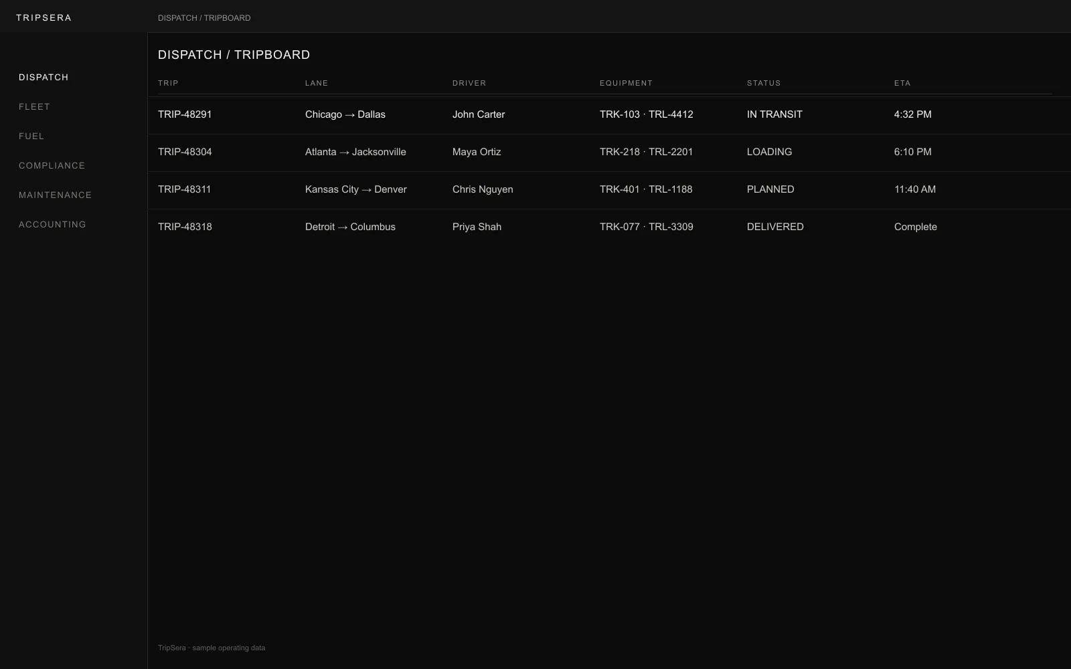The image size is (1071, 669).
Task: Click equipment TRK-218 · TRL-2201
Action: tap(646, 152)
